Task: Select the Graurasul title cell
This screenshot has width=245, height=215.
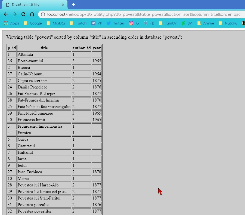Action: pos(44,146)
